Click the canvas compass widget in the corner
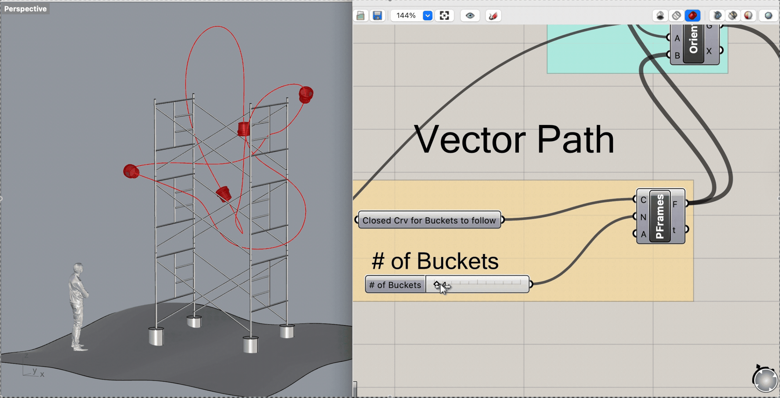The height and width of the screenshot is (398, 780). point(765,380)
